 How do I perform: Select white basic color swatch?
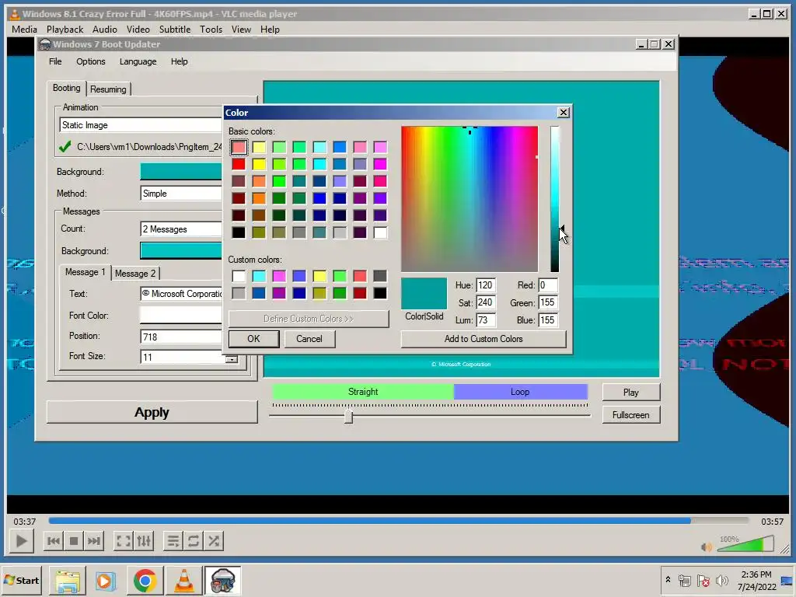[x=380, y=232]
